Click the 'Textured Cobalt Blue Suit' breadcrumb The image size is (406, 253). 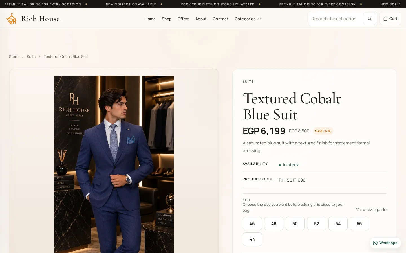tap(66, 57)
